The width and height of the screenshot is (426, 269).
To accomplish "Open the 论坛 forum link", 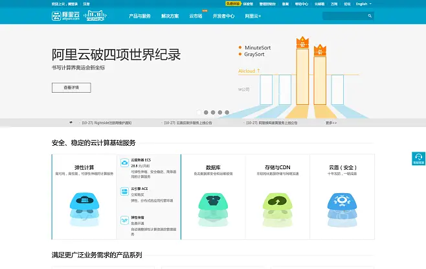I will [x=347, y=4].
